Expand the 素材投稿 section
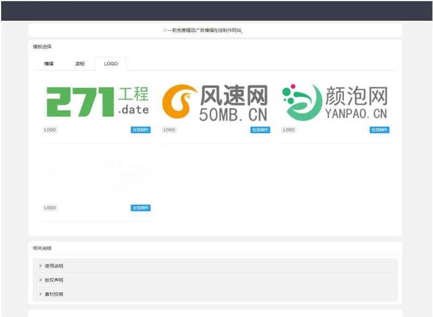Image resolution: width=433 pixels, height=317 pixels. pos(53,294)
